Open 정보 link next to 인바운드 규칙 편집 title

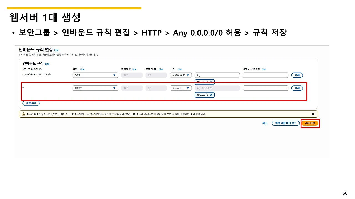(x=56, y=50)
